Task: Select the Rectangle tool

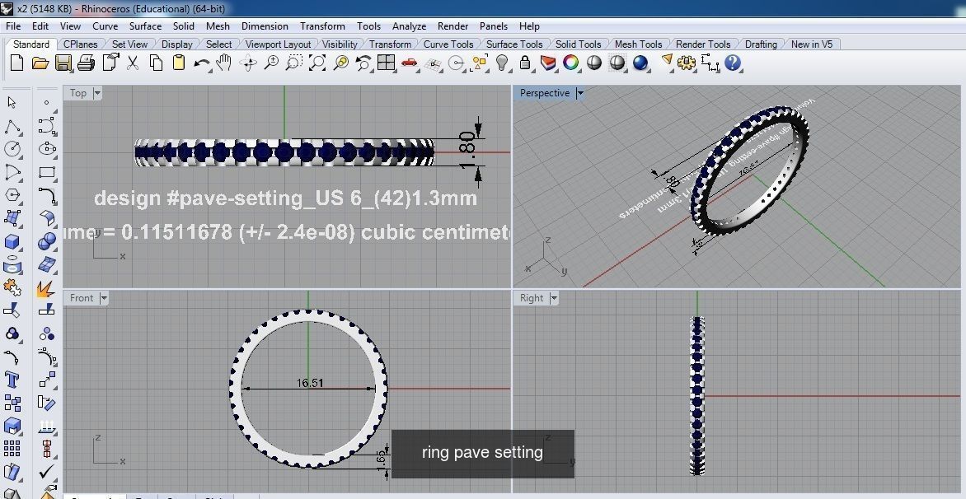Action: pyautogui.click(x=47, y=172)
